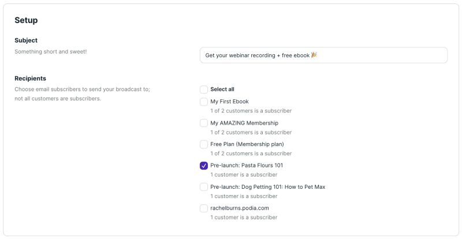Check the Dog Petting 101 pre-launch checkbox
Image resolution: width=462 pixels, height=239 pixels.
[x=204, y=187]
